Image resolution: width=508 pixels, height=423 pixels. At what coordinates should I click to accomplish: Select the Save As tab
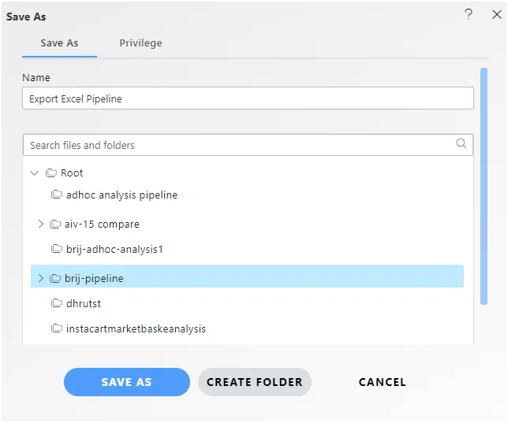59,43
